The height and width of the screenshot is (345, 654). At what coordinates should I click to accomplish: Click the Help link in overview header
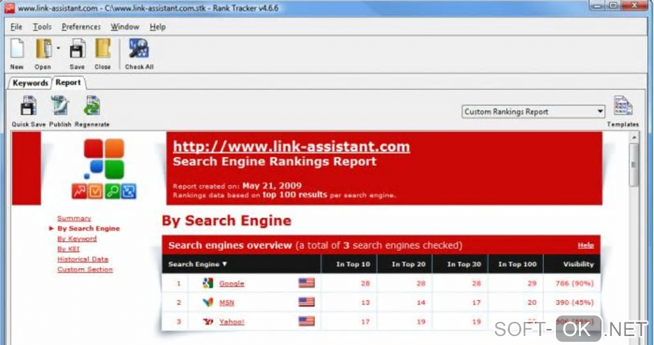pyautogui.click(x=585, y=246)
